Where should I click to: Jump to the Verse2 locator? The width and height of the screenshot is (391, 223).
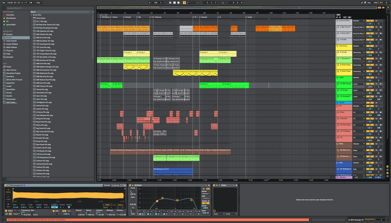(x=204, y=17)
